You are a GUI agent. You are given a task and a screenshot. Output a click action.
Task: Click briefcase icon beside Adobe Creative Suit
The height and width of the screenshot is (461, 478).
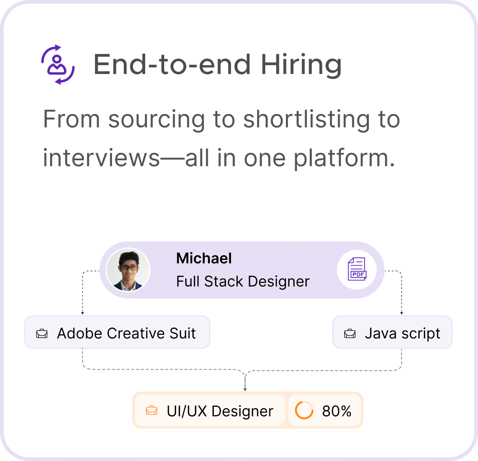[42, 334]
